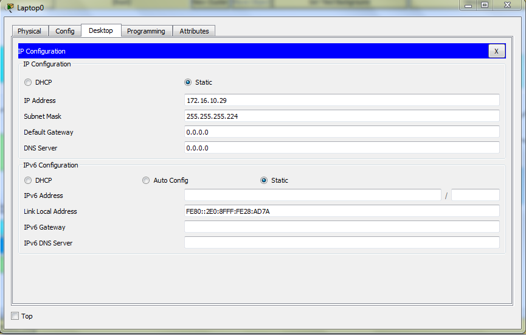Viewport: 526px width, 335px height.
Task: Click the IPv6 DNS Server label
Action: tap(48, 243)
